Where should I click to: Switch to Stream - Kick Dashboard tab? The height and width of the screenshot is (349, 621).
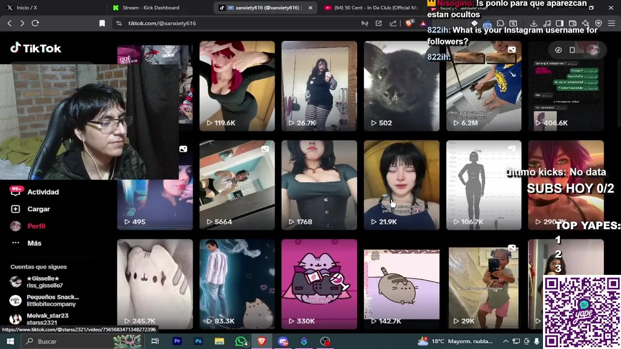click(150, 8)
